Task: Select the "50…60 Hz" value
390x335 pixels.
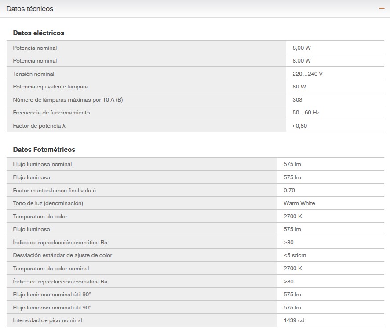Action: coord(306,113)
